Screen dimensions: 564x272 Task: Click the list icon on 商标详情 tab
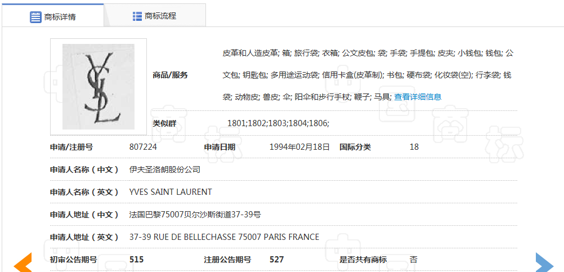click(35, 16)
